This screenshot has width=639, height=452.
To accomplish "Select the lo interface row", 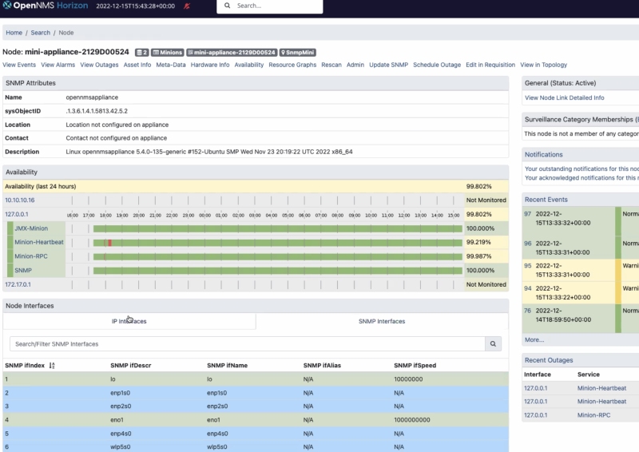I will (256, 379).
